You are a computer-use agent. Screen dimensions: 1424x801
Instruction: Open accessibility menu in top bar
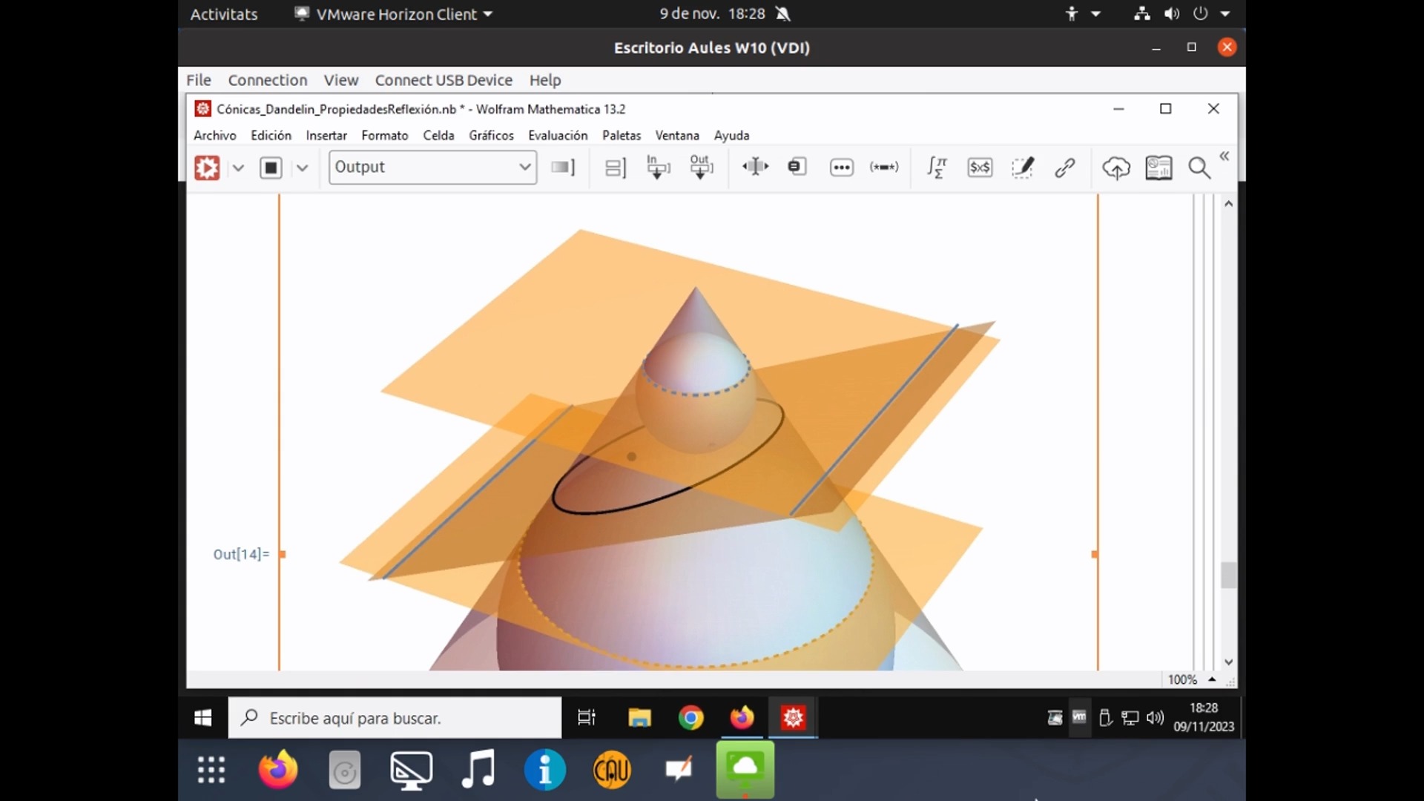click(x=1083, y=14)
